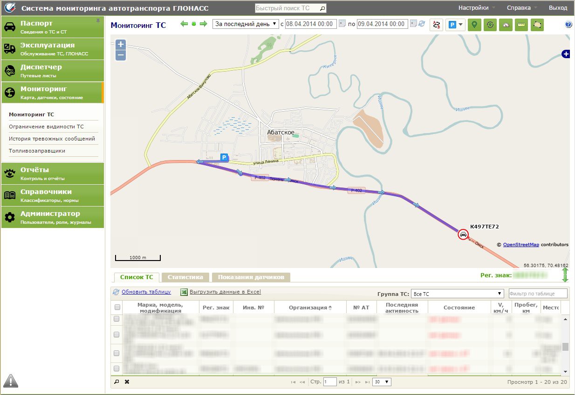Check the first vehicle row checkbox
Viewport: 575px width, 395px height.
117,319
